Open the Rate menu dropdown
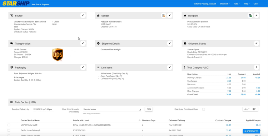 point(237,4)
